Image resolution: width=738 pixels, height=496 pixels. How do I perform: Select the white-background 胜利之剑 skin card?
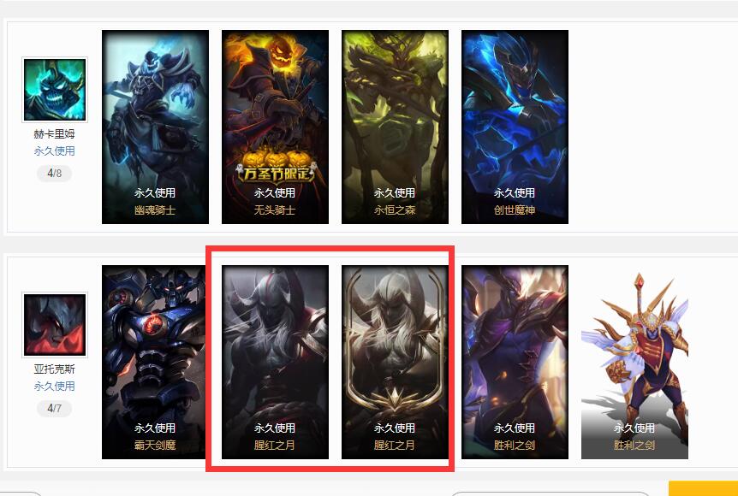[x=635, y=362]
